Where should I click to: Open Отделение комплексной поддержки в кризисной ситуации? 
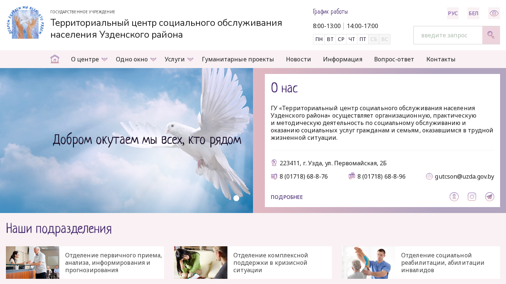[x=271, y=263]
